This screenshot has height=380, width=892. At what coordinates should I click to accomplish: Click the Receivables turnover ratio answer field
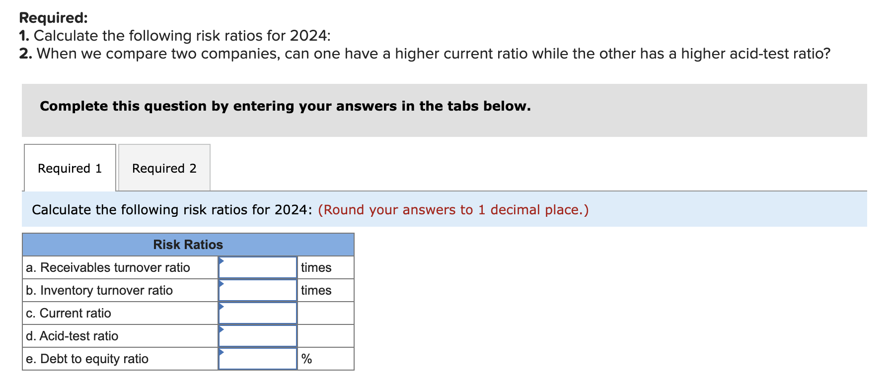(257, 267)
